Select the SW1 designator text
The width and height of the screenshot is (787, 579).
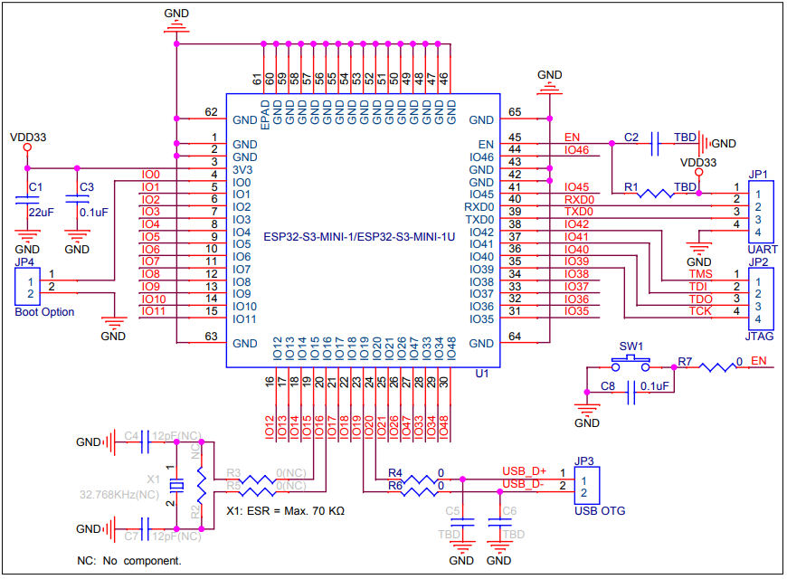(x=631, y=346)
